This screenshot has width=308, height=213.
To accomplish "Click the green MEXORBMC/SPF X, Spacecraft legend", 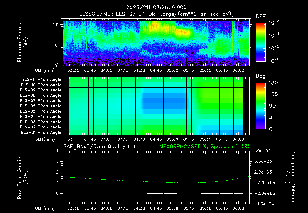I will click(x=204, y=147).
